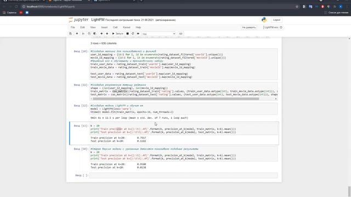Select code cell In [12] LightFM model cell
This screenshot has width=351, height=197.
pyautogui.click(x=184, y=109)
